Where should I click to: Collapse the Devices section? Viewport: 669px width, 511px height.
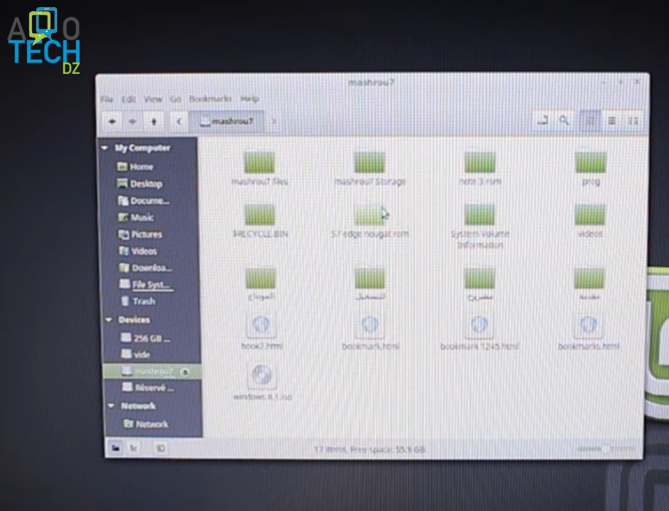[x=109, y=320]
